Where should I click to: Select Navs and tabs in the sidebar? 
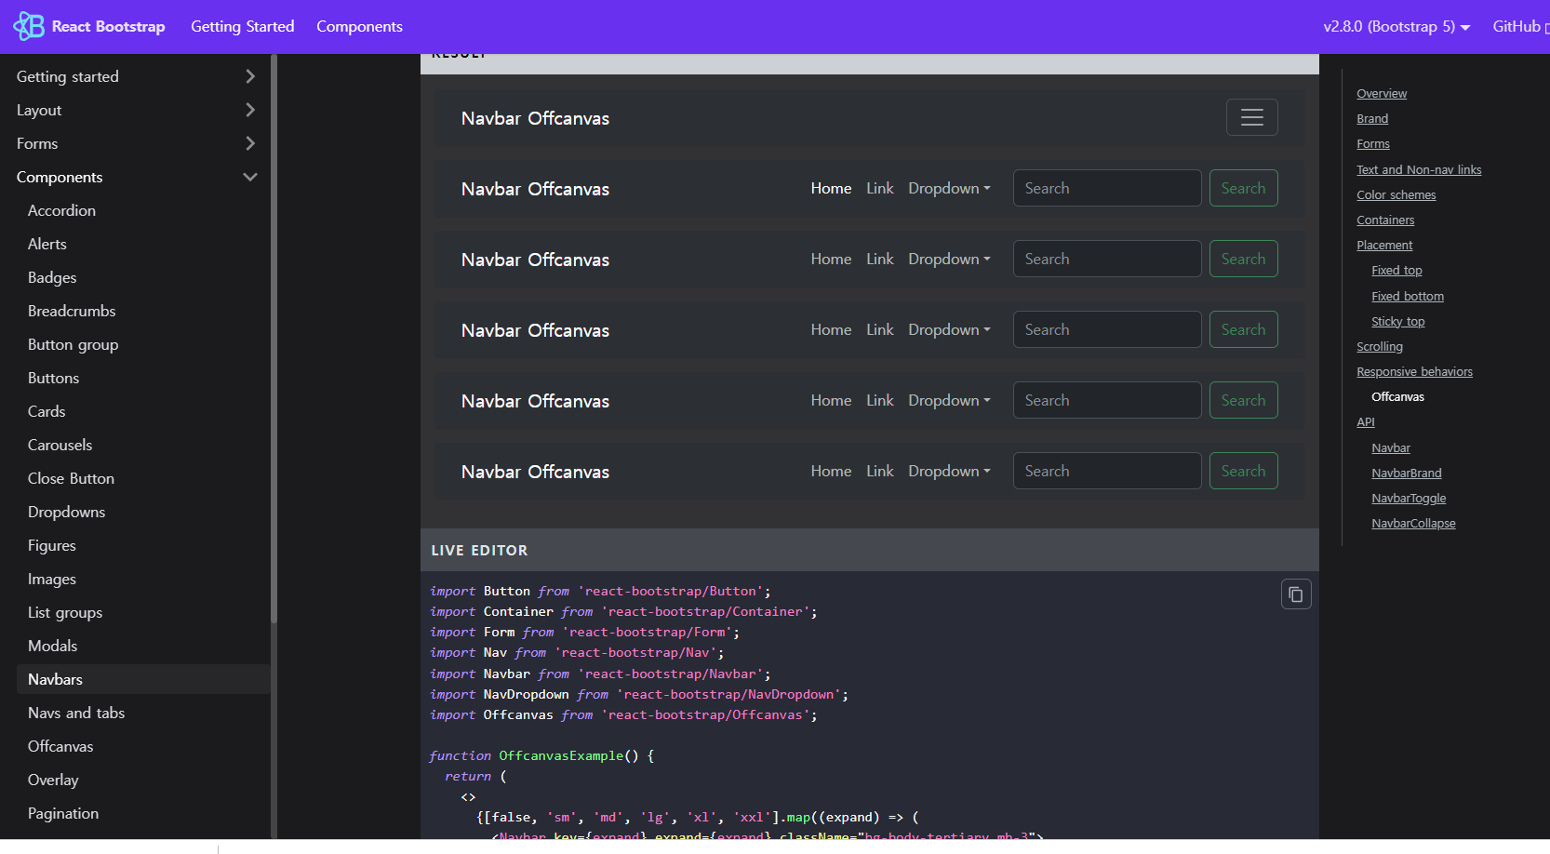point(76,713)
